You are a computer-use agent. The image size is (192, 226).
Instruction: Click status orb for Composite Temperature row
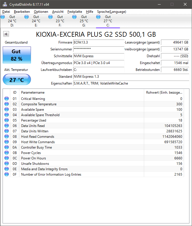7,104
